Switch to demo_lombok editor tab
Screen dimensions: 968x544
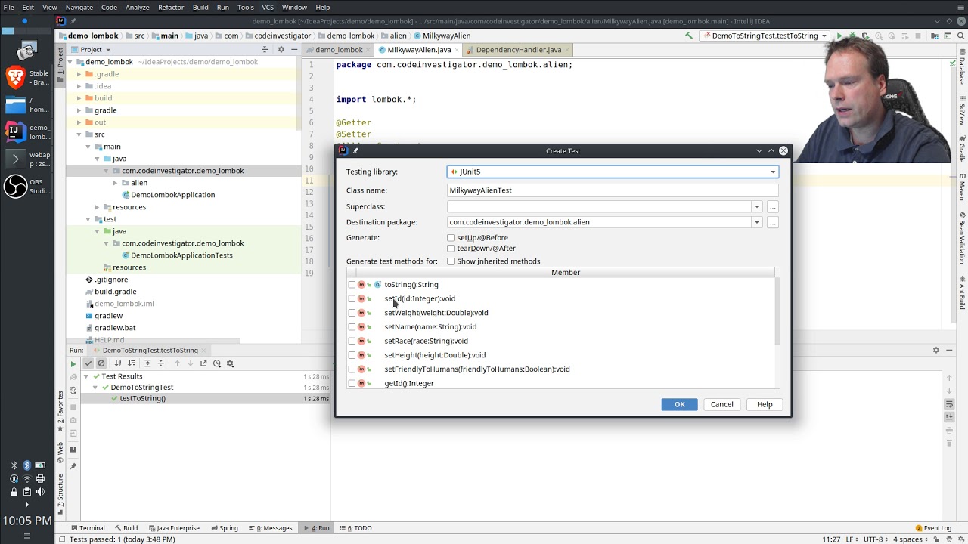click(339, 50)
